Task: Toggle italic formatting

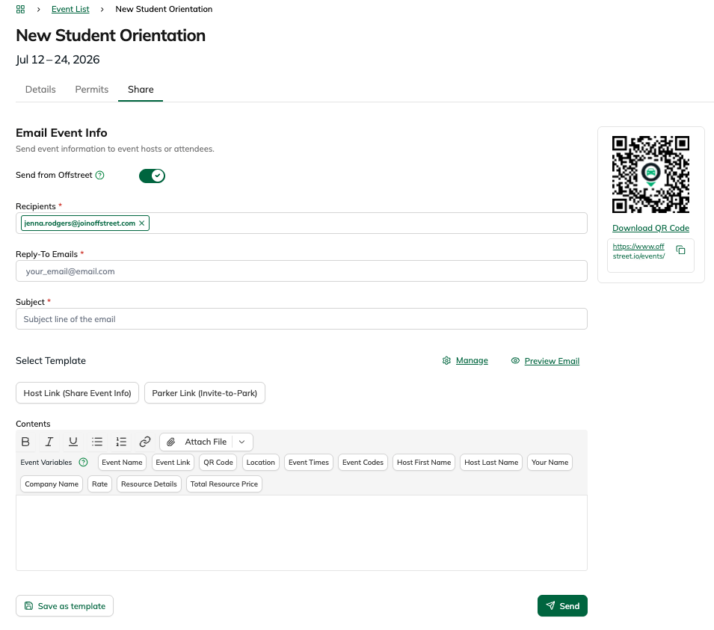Action: [49, 442]
